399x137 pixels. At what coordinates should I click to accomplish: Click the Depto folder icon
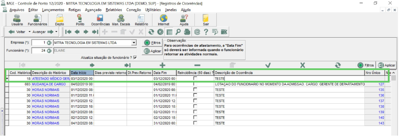tap(60, 20)
